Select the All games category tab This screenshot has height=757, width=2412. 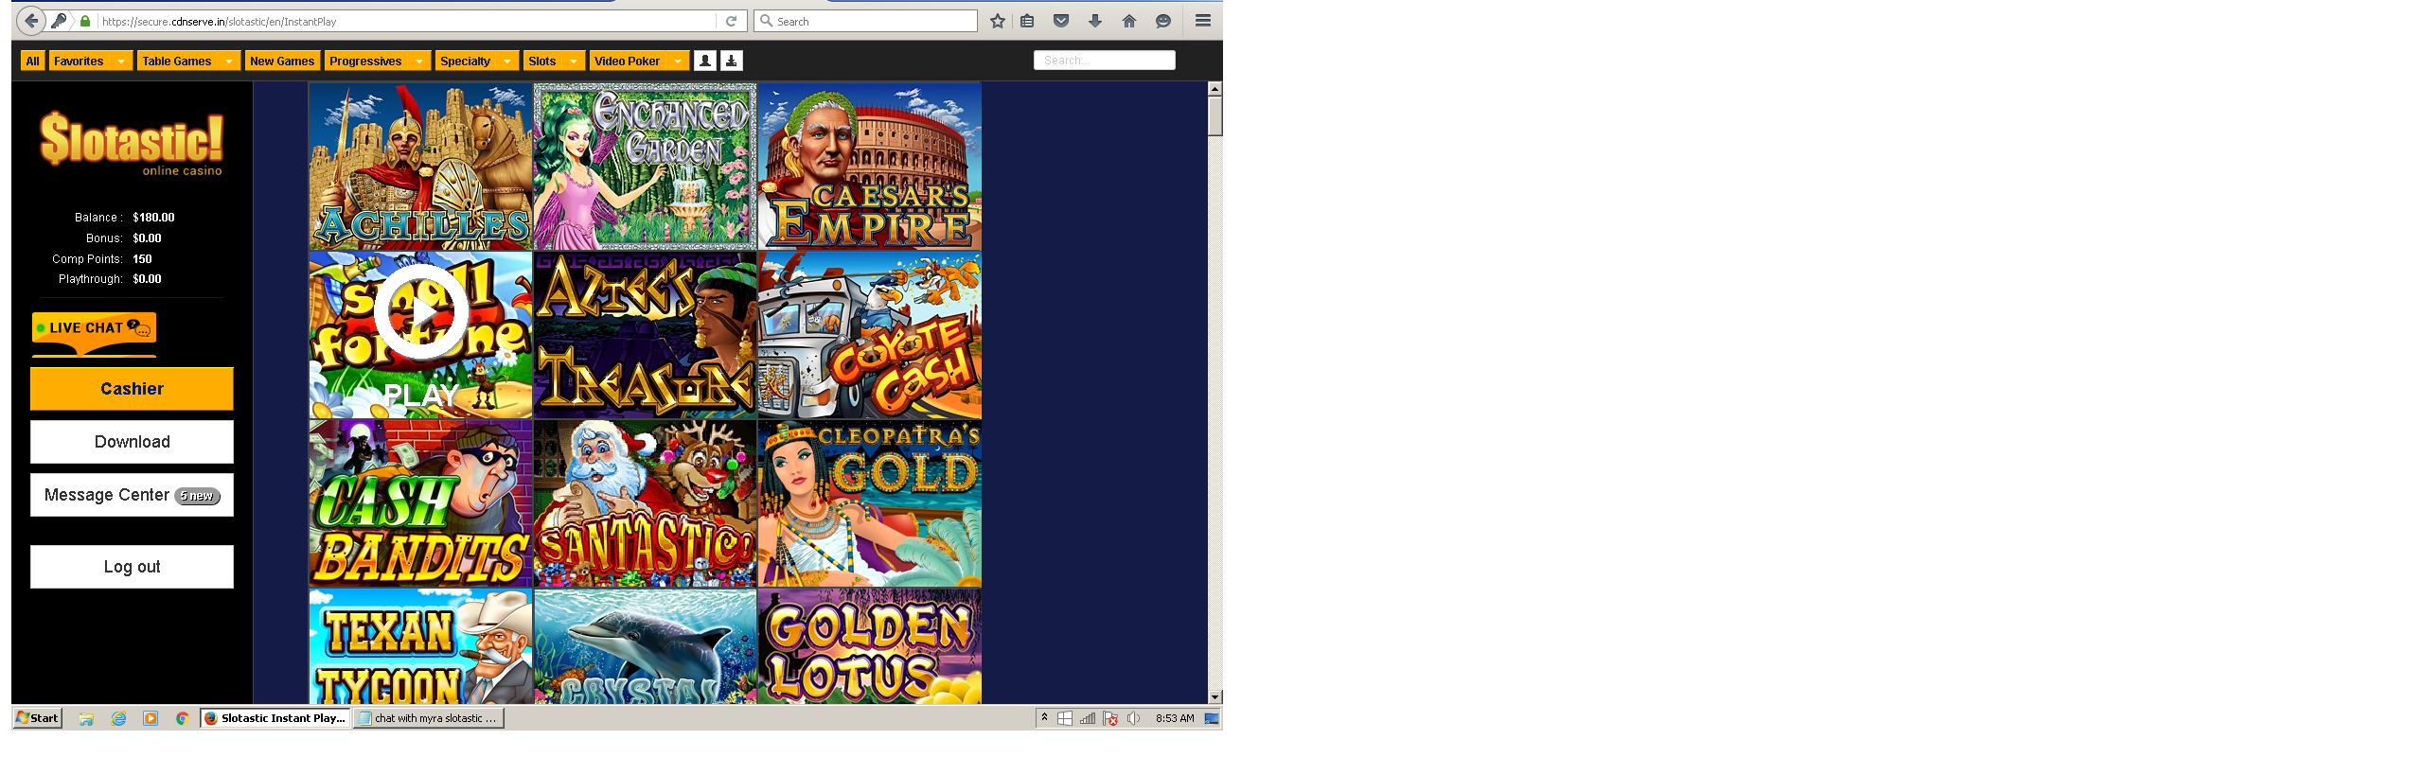click(32, 62)
